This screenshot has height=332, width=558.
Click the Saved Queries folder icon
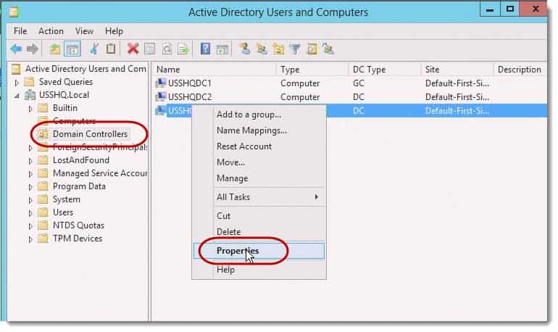click(29, 82)
